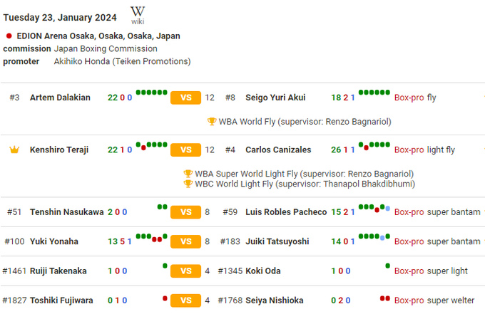Click the trophy icon beside WBA Super World Light Fly
This screenshot has width=485, height=314.
tap(188, 174)
